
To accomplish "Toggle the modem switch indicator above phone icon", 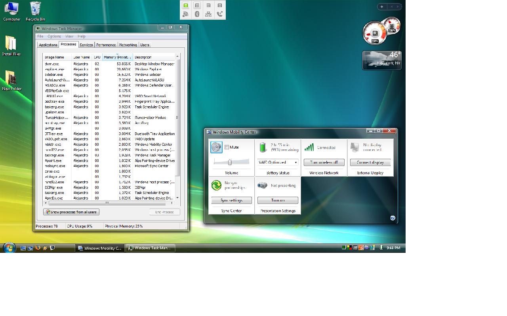I will [x=220, y=6].
